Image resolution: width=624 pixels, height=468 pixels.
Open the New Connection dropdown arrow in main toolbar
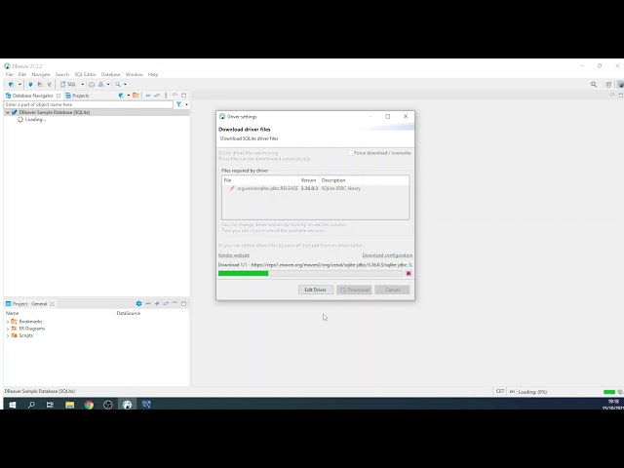19,85
